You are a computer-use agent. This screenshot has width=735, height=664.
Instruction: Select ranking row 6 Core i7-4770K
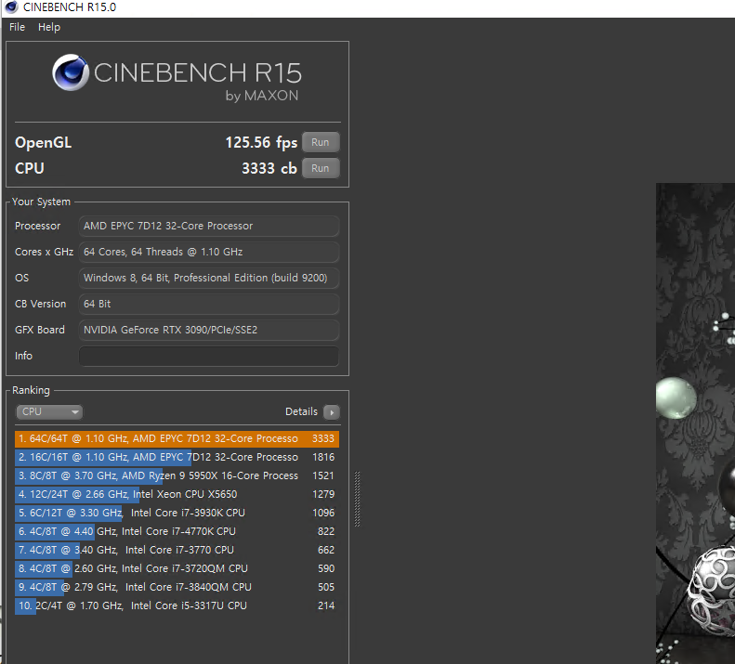coord(177,531)
